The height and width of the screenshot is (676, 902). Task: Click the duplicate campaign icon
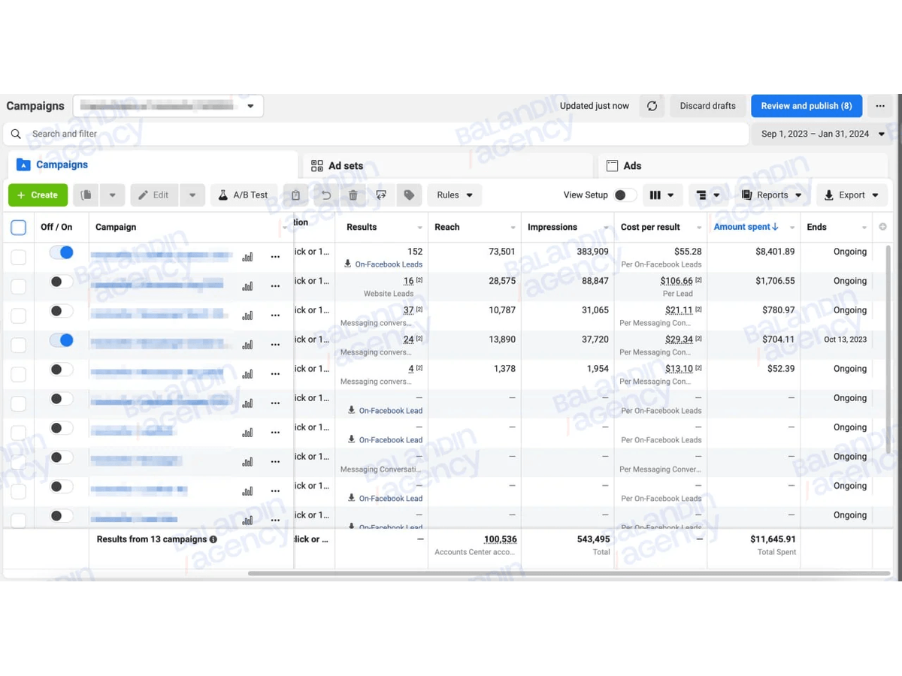86,195
